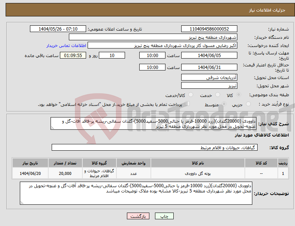Click the requester field اکبر رضایی

(162, 45)
